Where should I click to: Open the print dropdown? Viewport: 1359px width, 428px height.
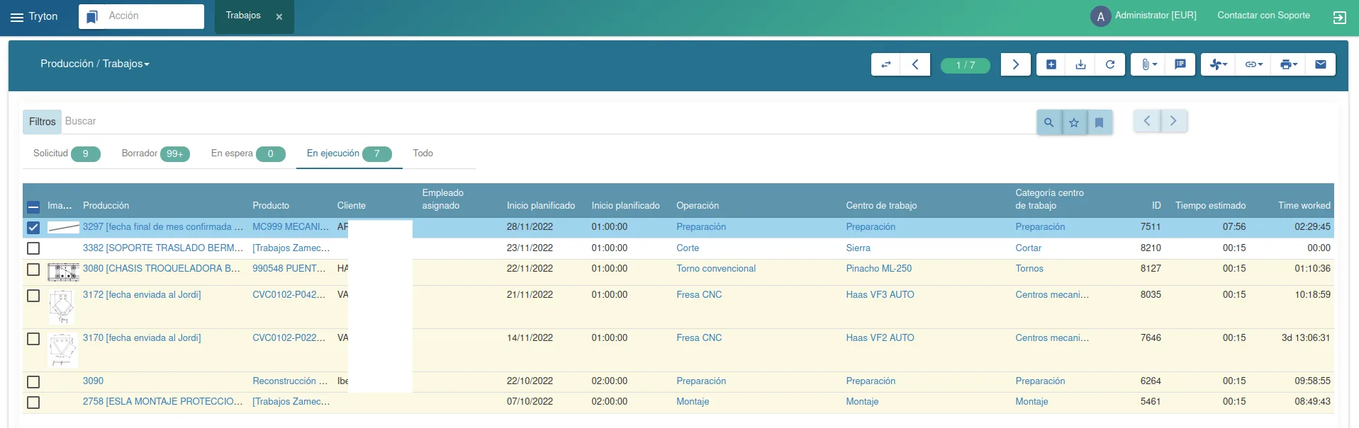point(1288,64)
